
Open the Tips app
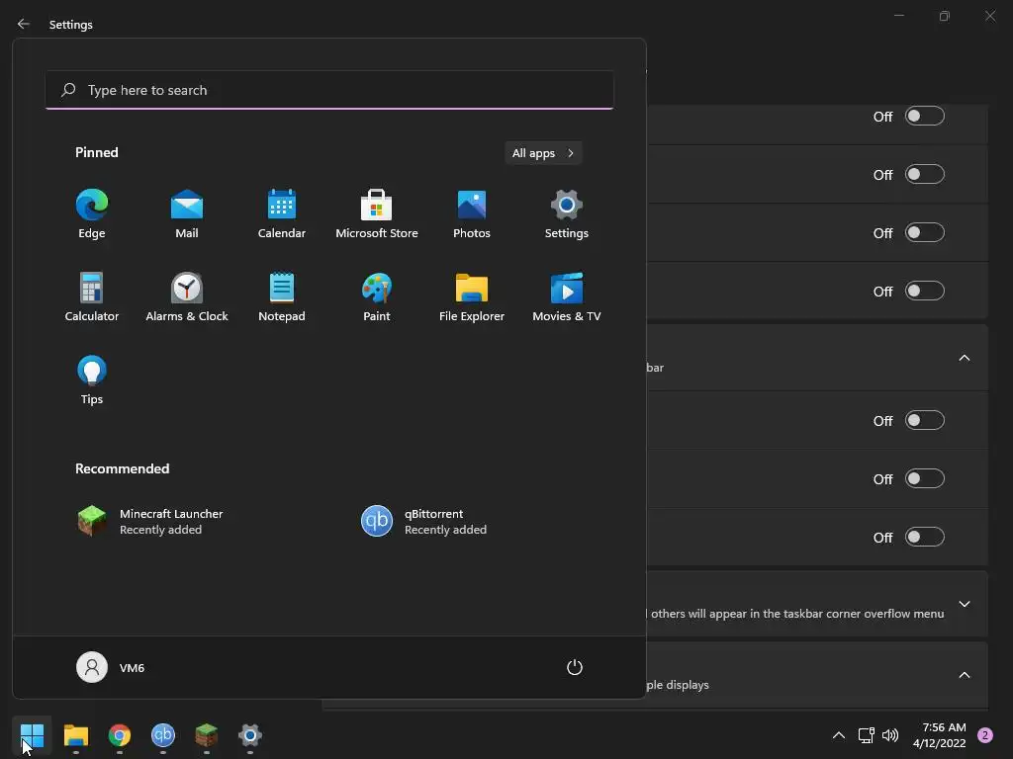92,380
